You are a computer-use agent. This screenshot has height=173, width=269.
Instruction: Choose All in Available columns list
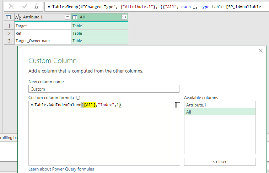(x=220, y=112)
